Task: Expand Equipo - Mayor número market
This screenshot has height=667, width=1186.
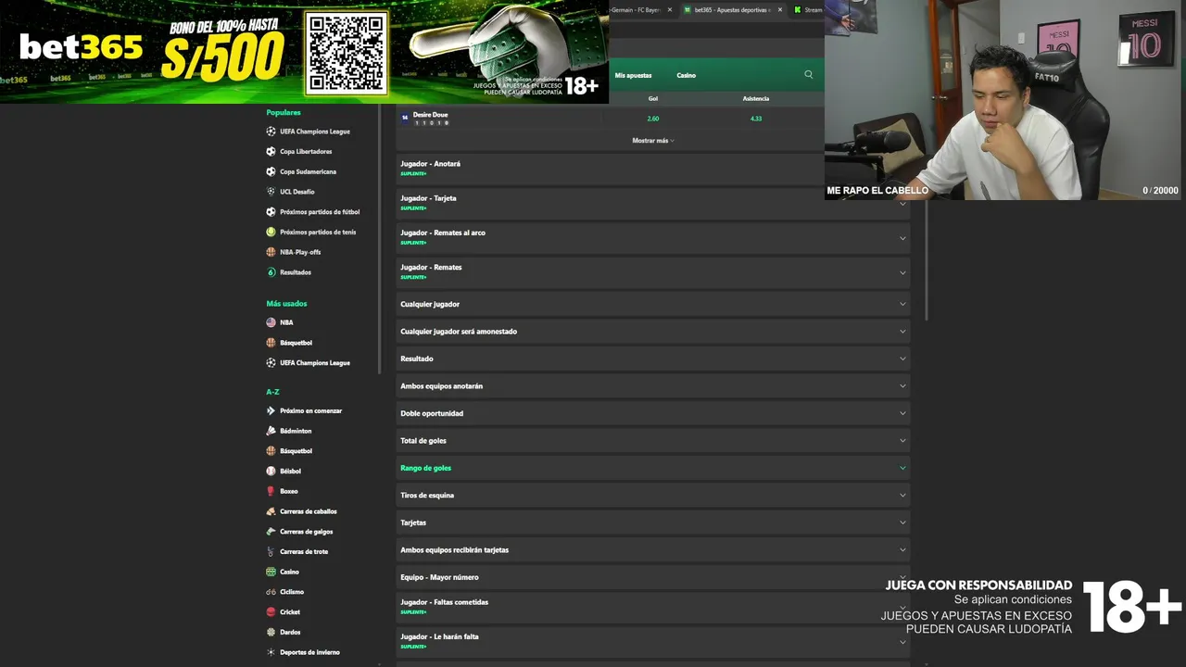Action: pyautogui.click(x=653, y=577)
